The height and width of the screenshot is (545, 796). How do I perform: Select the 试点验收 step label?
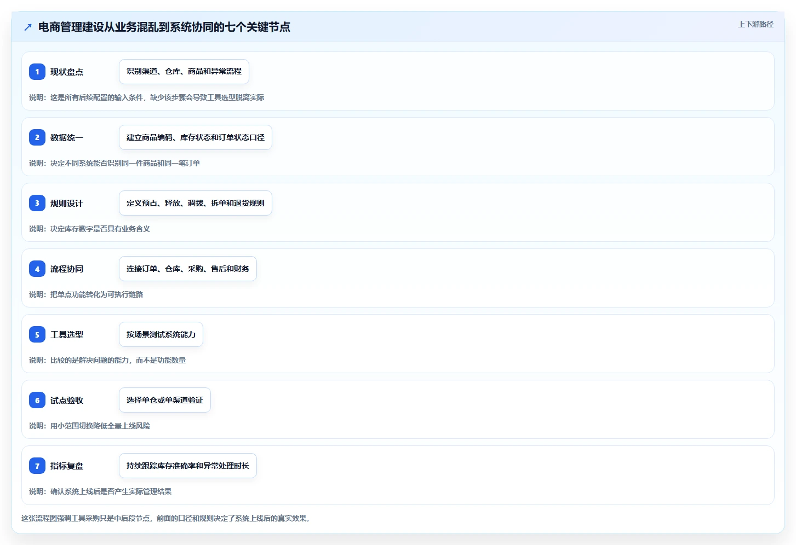tap(67, 400)
